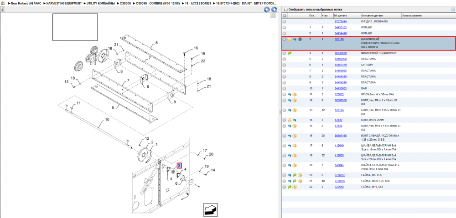Click plus icon in the 320648 row
Screen dimensions: 456x218
click(x=285, y=187)
